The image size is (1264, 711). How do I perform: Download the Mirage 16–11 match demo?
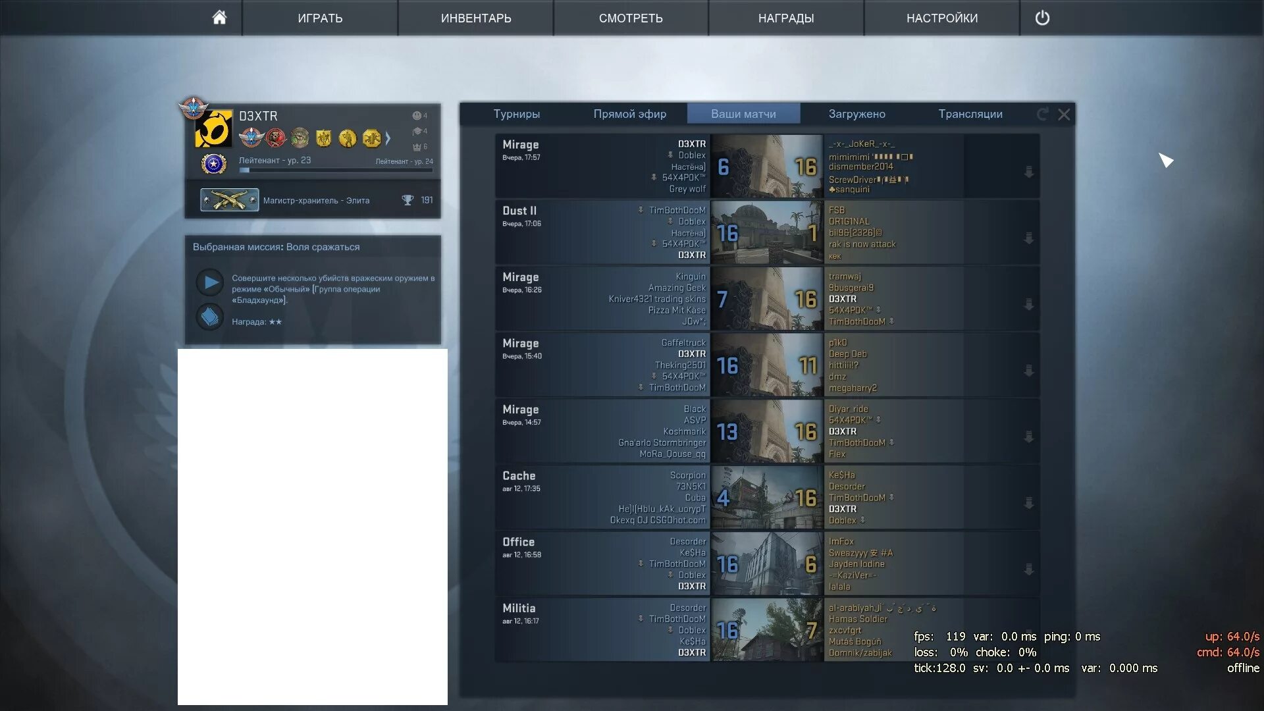click(x=1028, y=371)
